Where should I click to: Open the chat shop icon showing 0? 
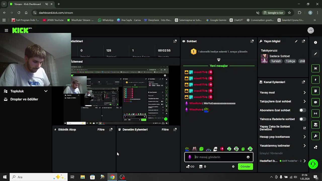203,166
